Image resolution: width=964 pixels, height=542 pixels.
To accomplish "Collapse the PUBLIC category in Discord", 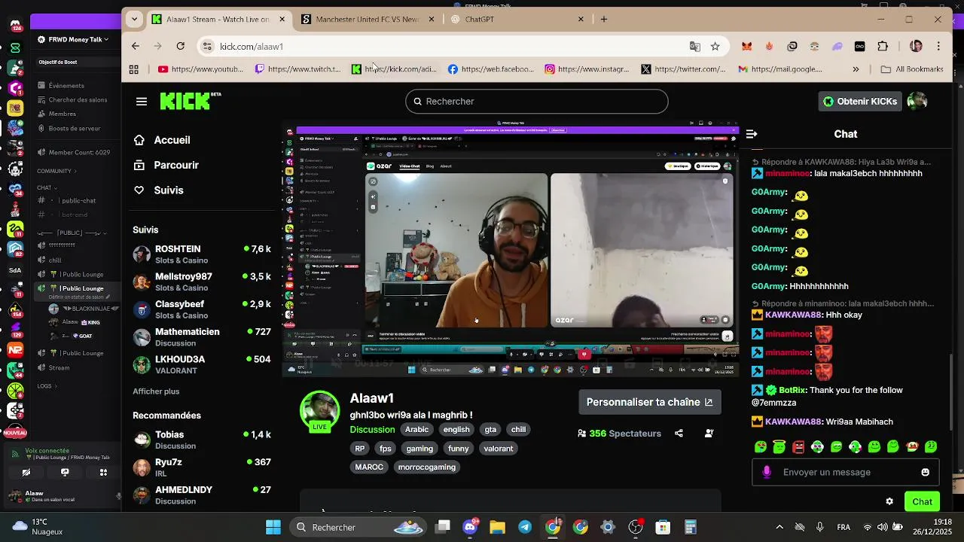I will point(72,233).
